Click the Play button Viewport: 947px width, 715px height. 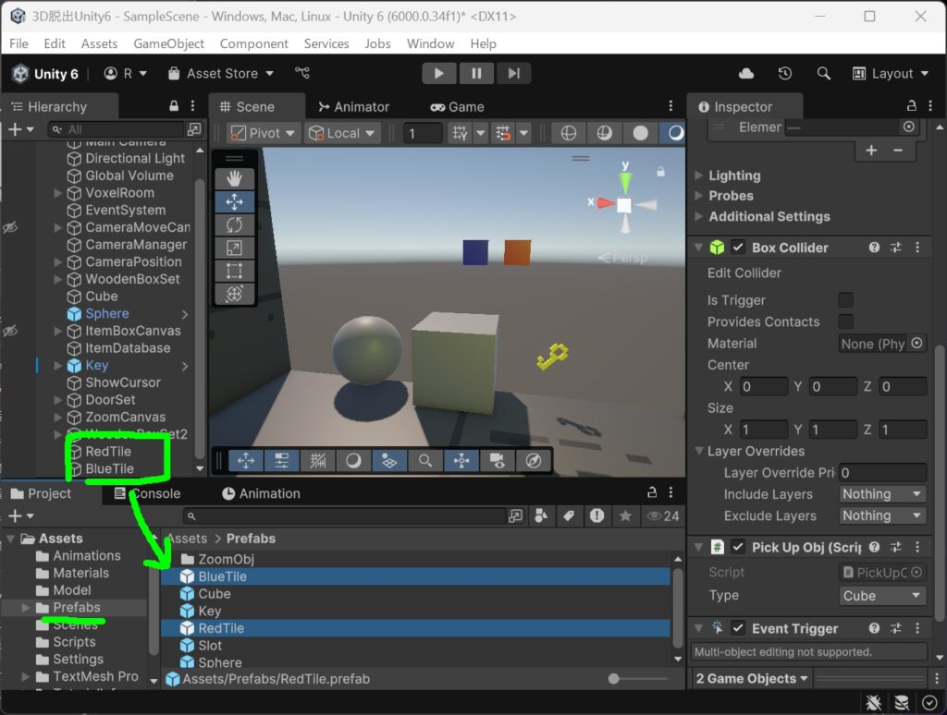(x=439, y=74)
